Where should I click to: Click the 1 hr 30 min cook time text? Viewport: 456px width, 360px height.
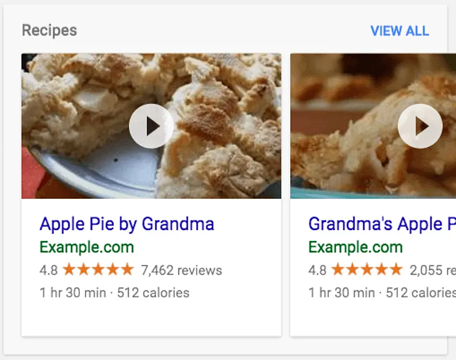pos(71,292)
